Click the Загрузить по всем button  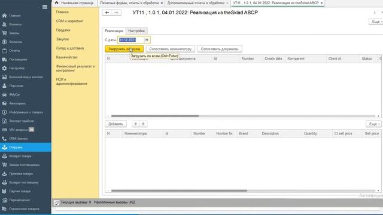(124, 49)
